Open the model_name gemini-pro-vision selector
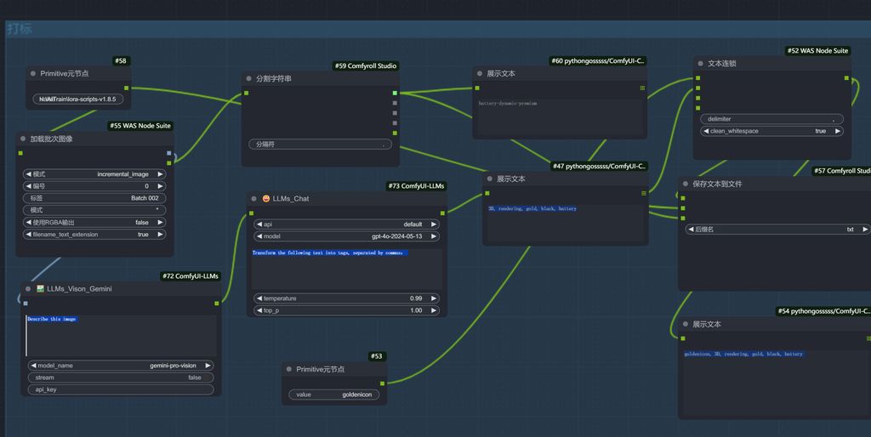The width and height of the screenshot is (871, 437). click(120, 366)
